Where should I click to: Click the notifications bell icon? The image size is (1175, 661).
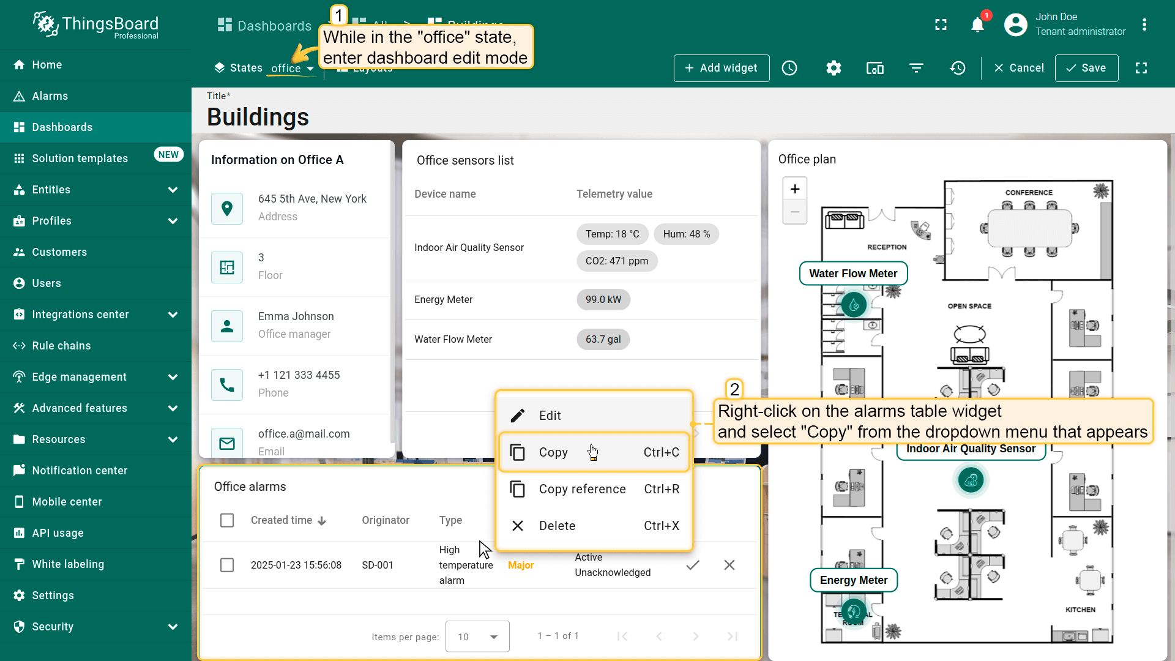977,25
